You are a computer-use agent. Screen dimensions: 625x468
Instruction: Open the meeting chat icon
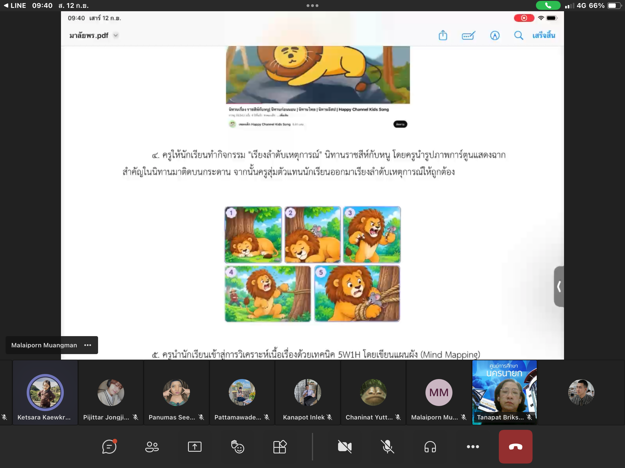pyautogui.click(x=109, y=447)
